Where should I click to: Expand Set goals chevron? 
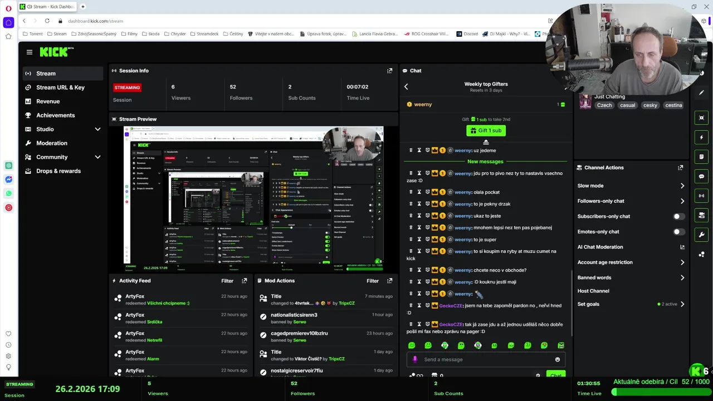(682, 304)
